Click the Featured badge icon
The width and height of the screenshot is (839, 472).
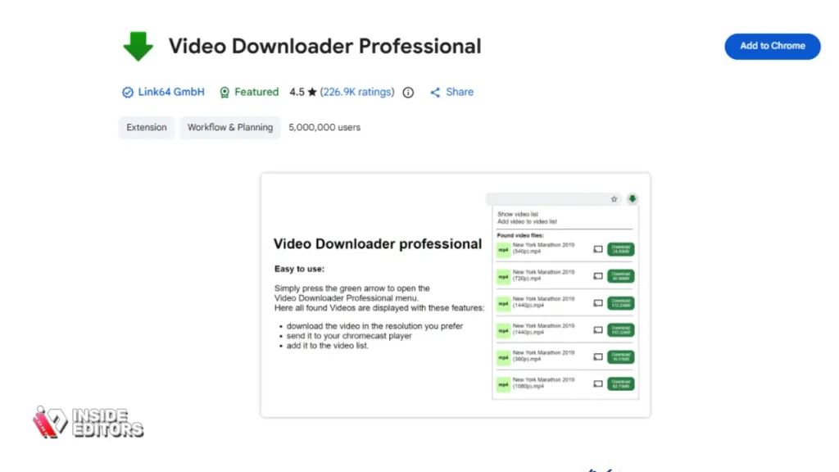tap(224, 93)
